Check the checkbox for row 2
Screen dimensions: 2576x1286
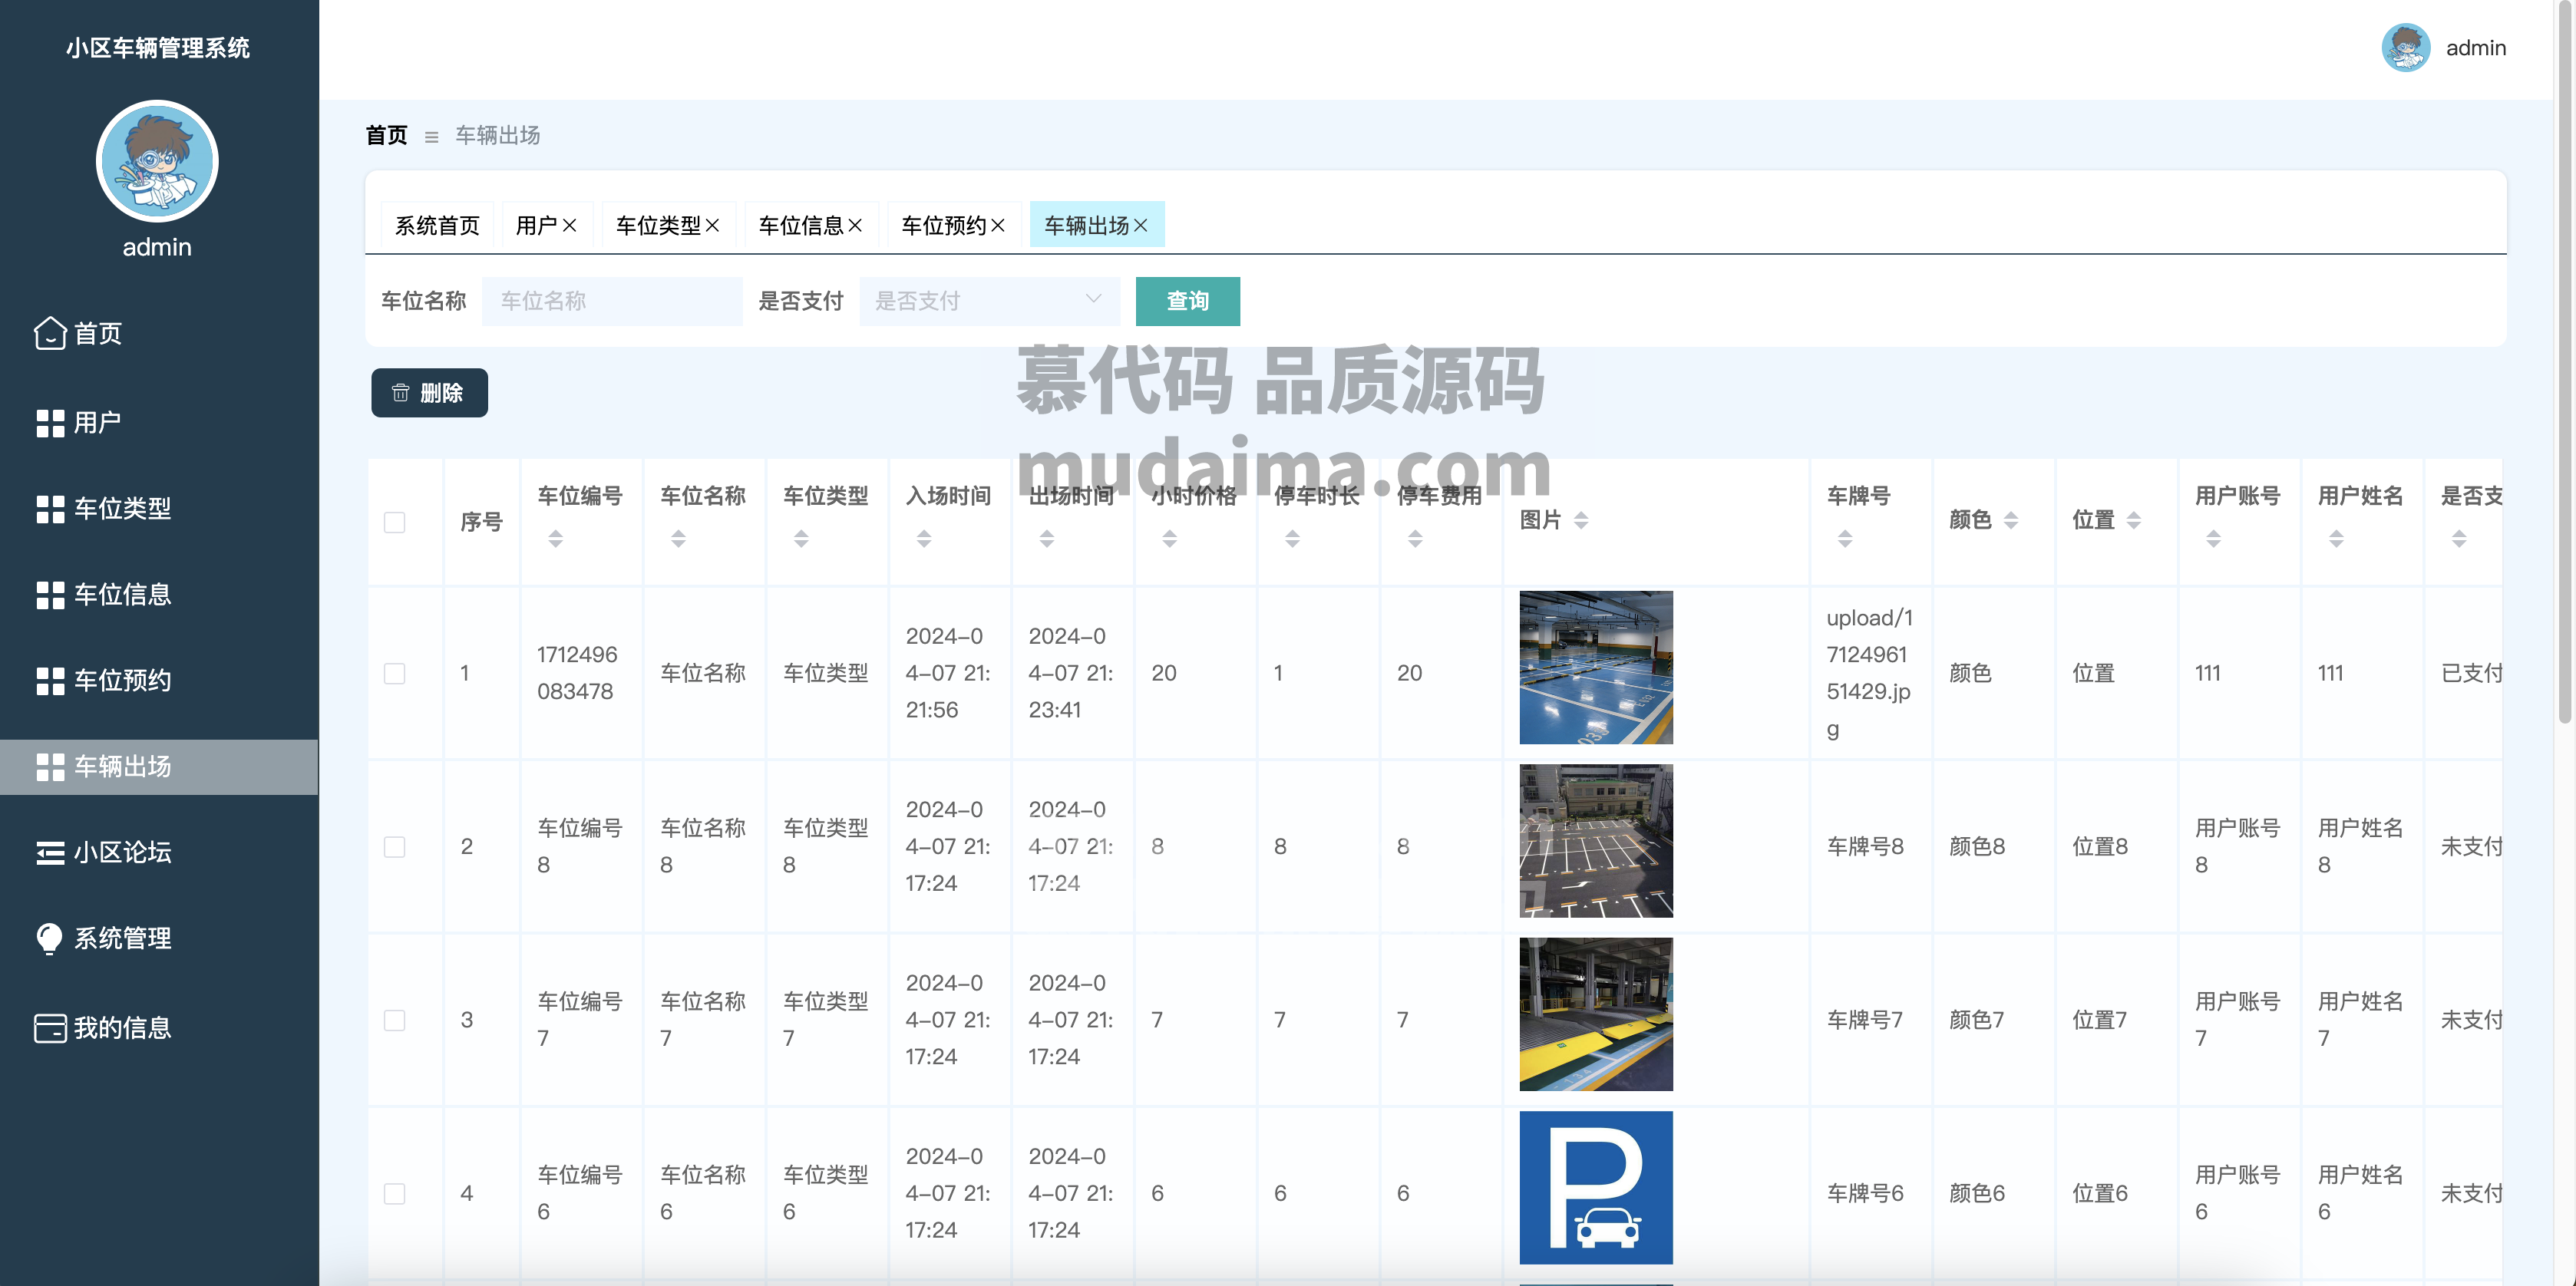pos(395,847)
